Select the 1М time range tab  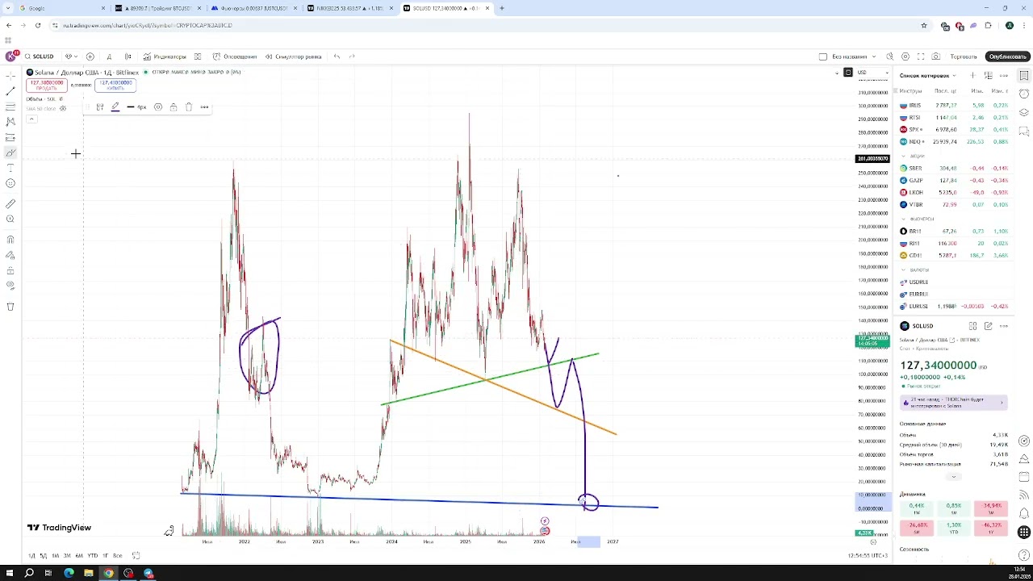coord(55,556)
